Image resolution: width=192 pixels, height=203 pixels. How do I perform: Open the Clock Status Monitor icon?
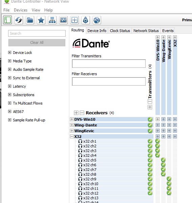[63, 20]
